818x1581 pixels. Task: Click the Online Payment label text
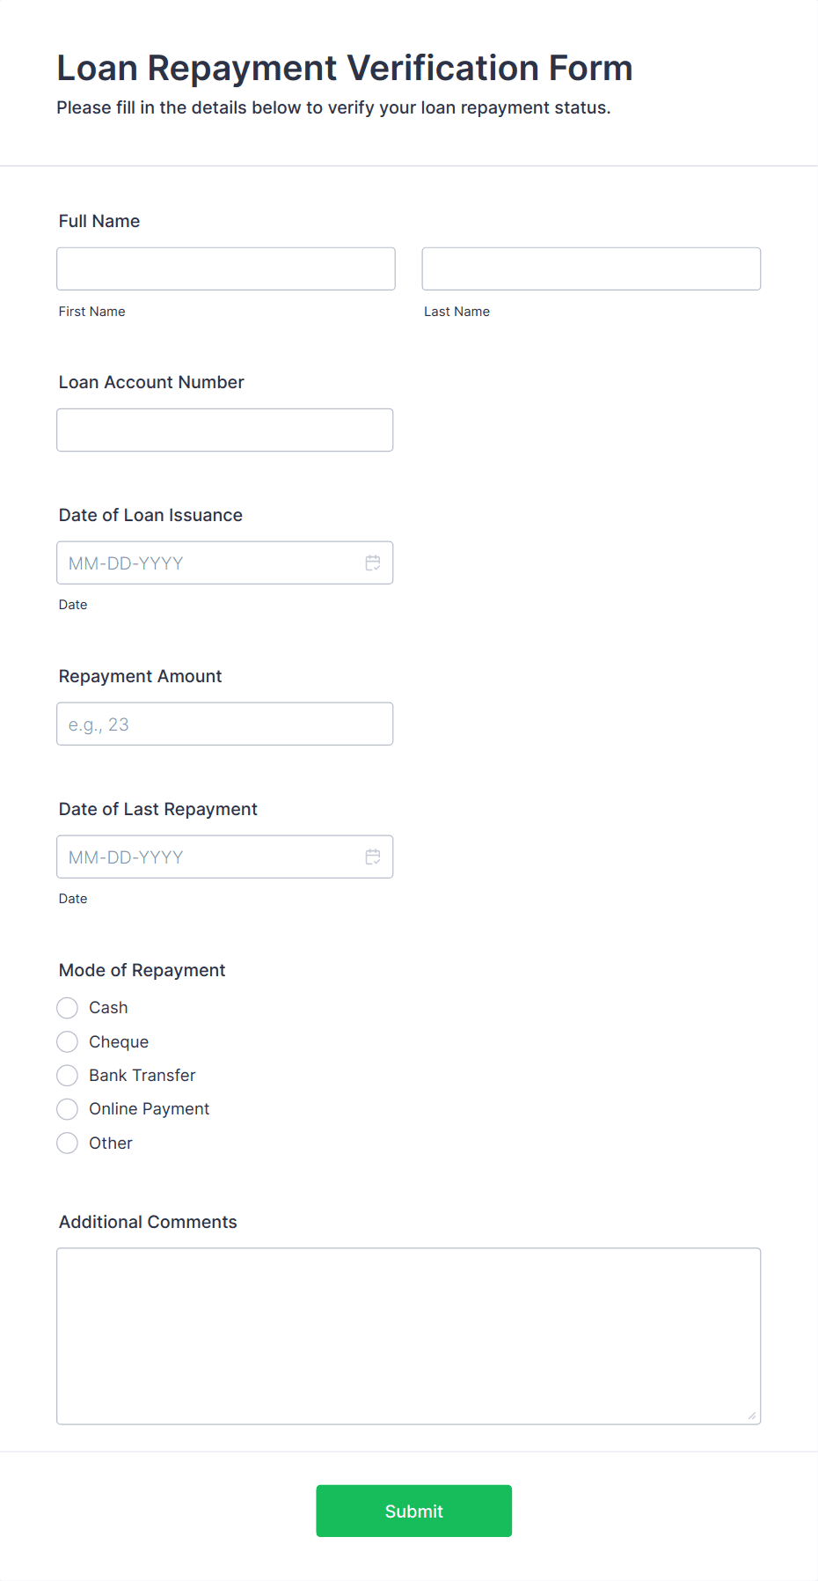[150, 1109]
